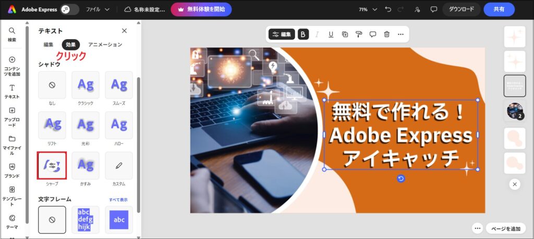Open the 71% zoom dropdown

(x=368, y=9)
